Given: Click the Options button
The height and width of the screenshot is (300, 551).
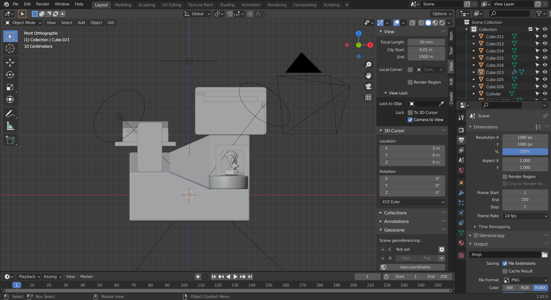Looking at the screenshot, I should point(442,14).
